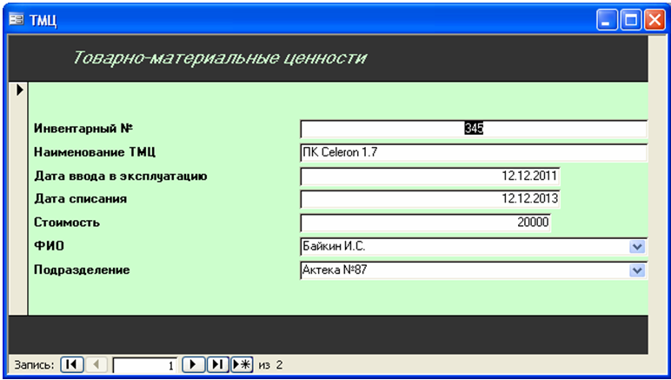Expand the ФИО dropdown list

pos(639,247)
